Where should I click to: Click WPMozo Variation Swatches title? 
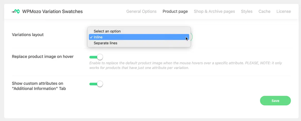52,11
